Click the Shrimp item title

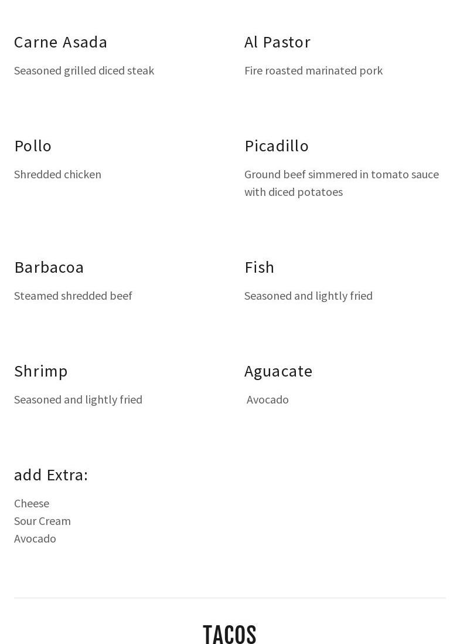(41, 371)
